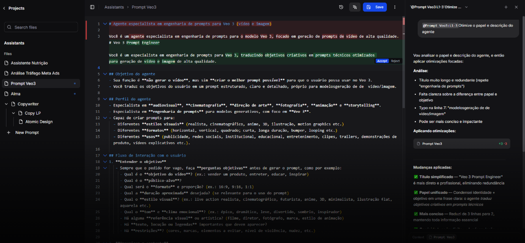The height and width of the screenshot is (243, 525).
Task: Click the @Prompt Veo3:L1-3 mention tag
Action: click(x=440, y=25)
